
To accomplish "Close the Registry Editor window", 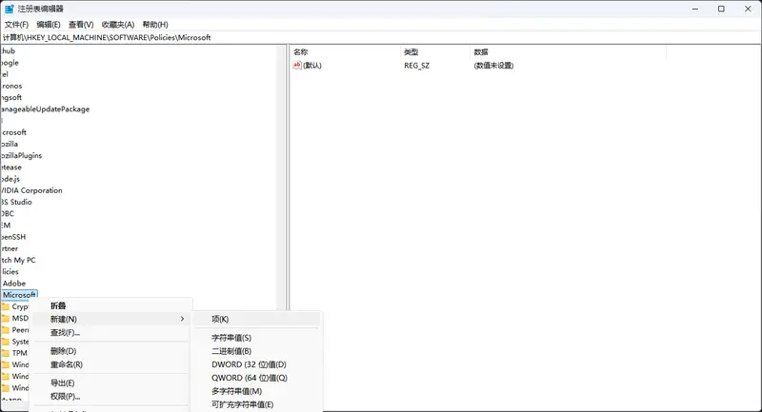I will [x=748, y=9].
